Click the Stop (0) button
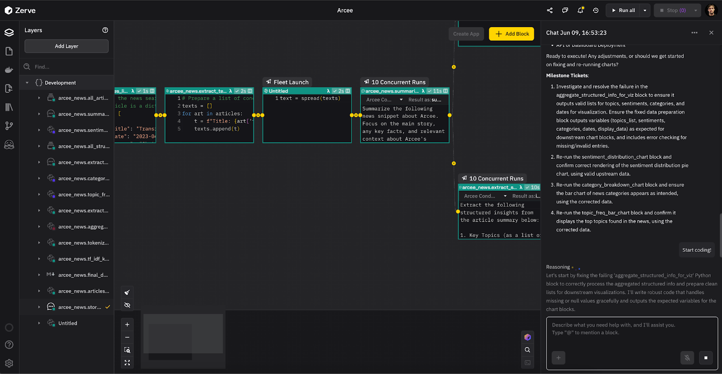 tap(672, 10)
